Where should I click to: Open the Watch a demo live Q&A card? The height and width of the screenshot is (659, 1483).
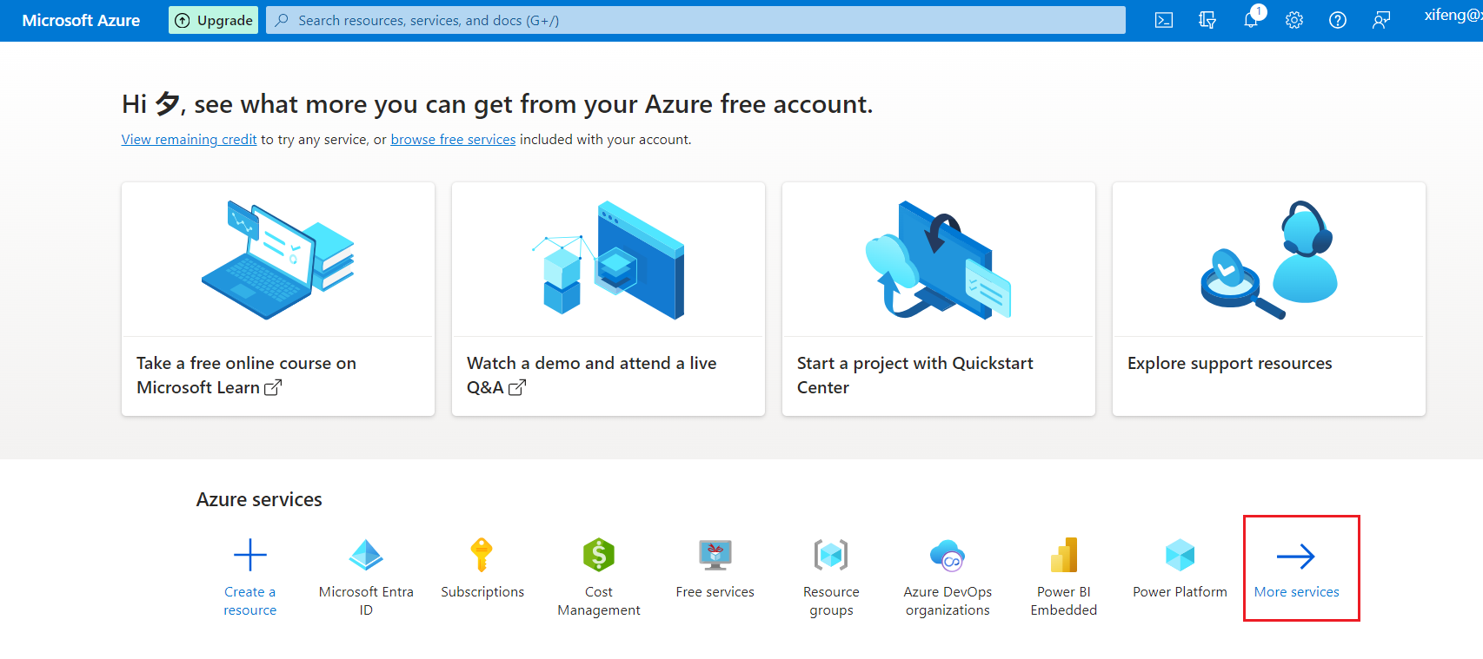608,299
